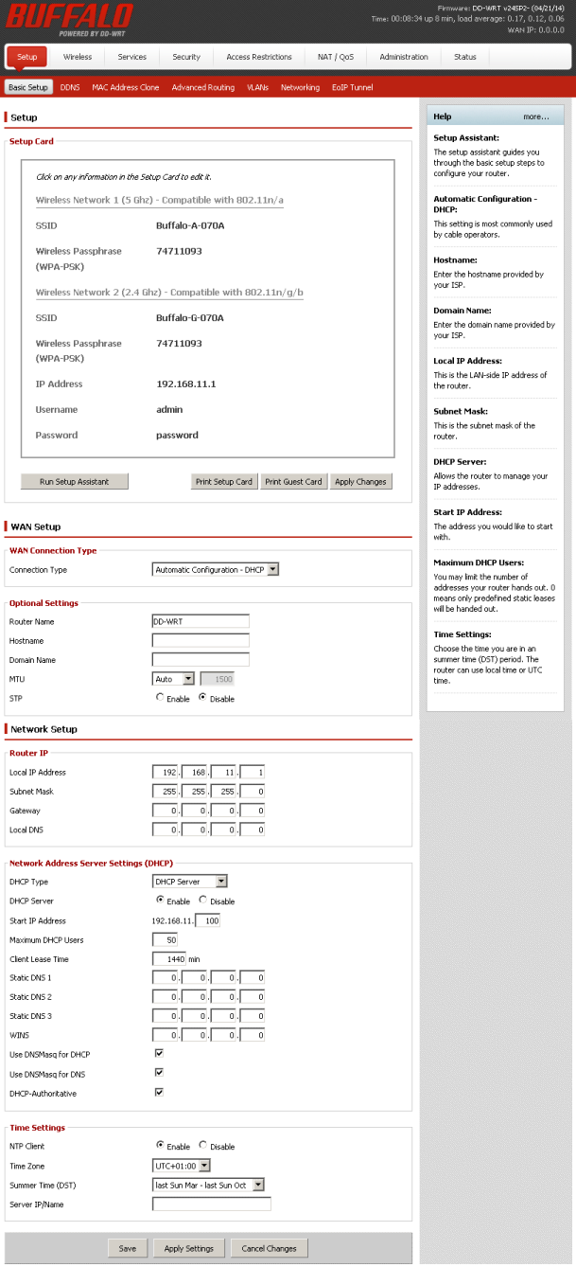Switch to Access Restrictions tab
The height and width of the screenshot is (1267, 576).
coord(259,57)
